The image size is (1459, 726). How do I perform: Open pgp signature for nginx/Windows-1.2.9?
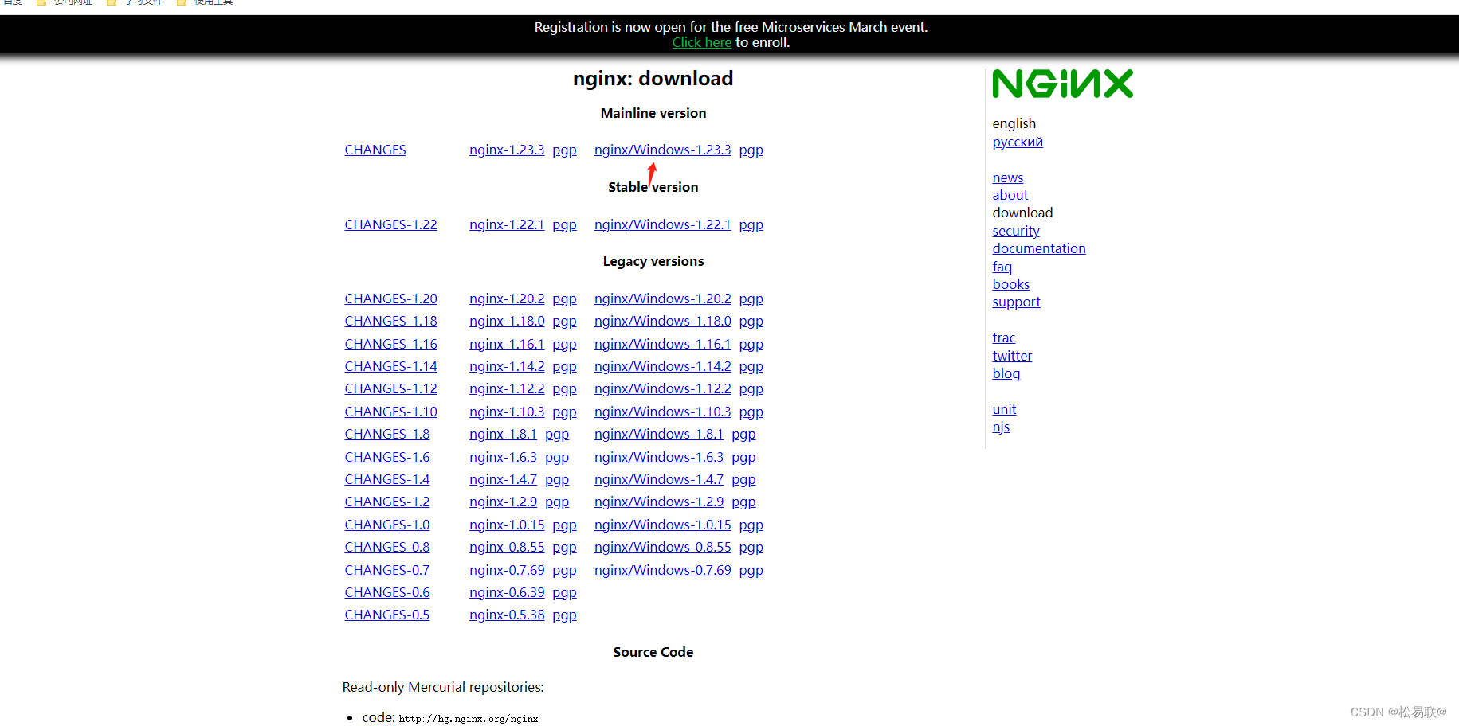(x=743, y=502)
